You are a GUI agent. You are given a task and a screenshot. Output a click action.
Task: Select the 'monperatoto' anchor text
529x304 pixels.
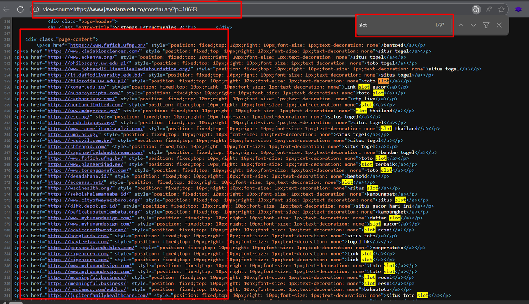pyautogui.click(x=389, y=248)
